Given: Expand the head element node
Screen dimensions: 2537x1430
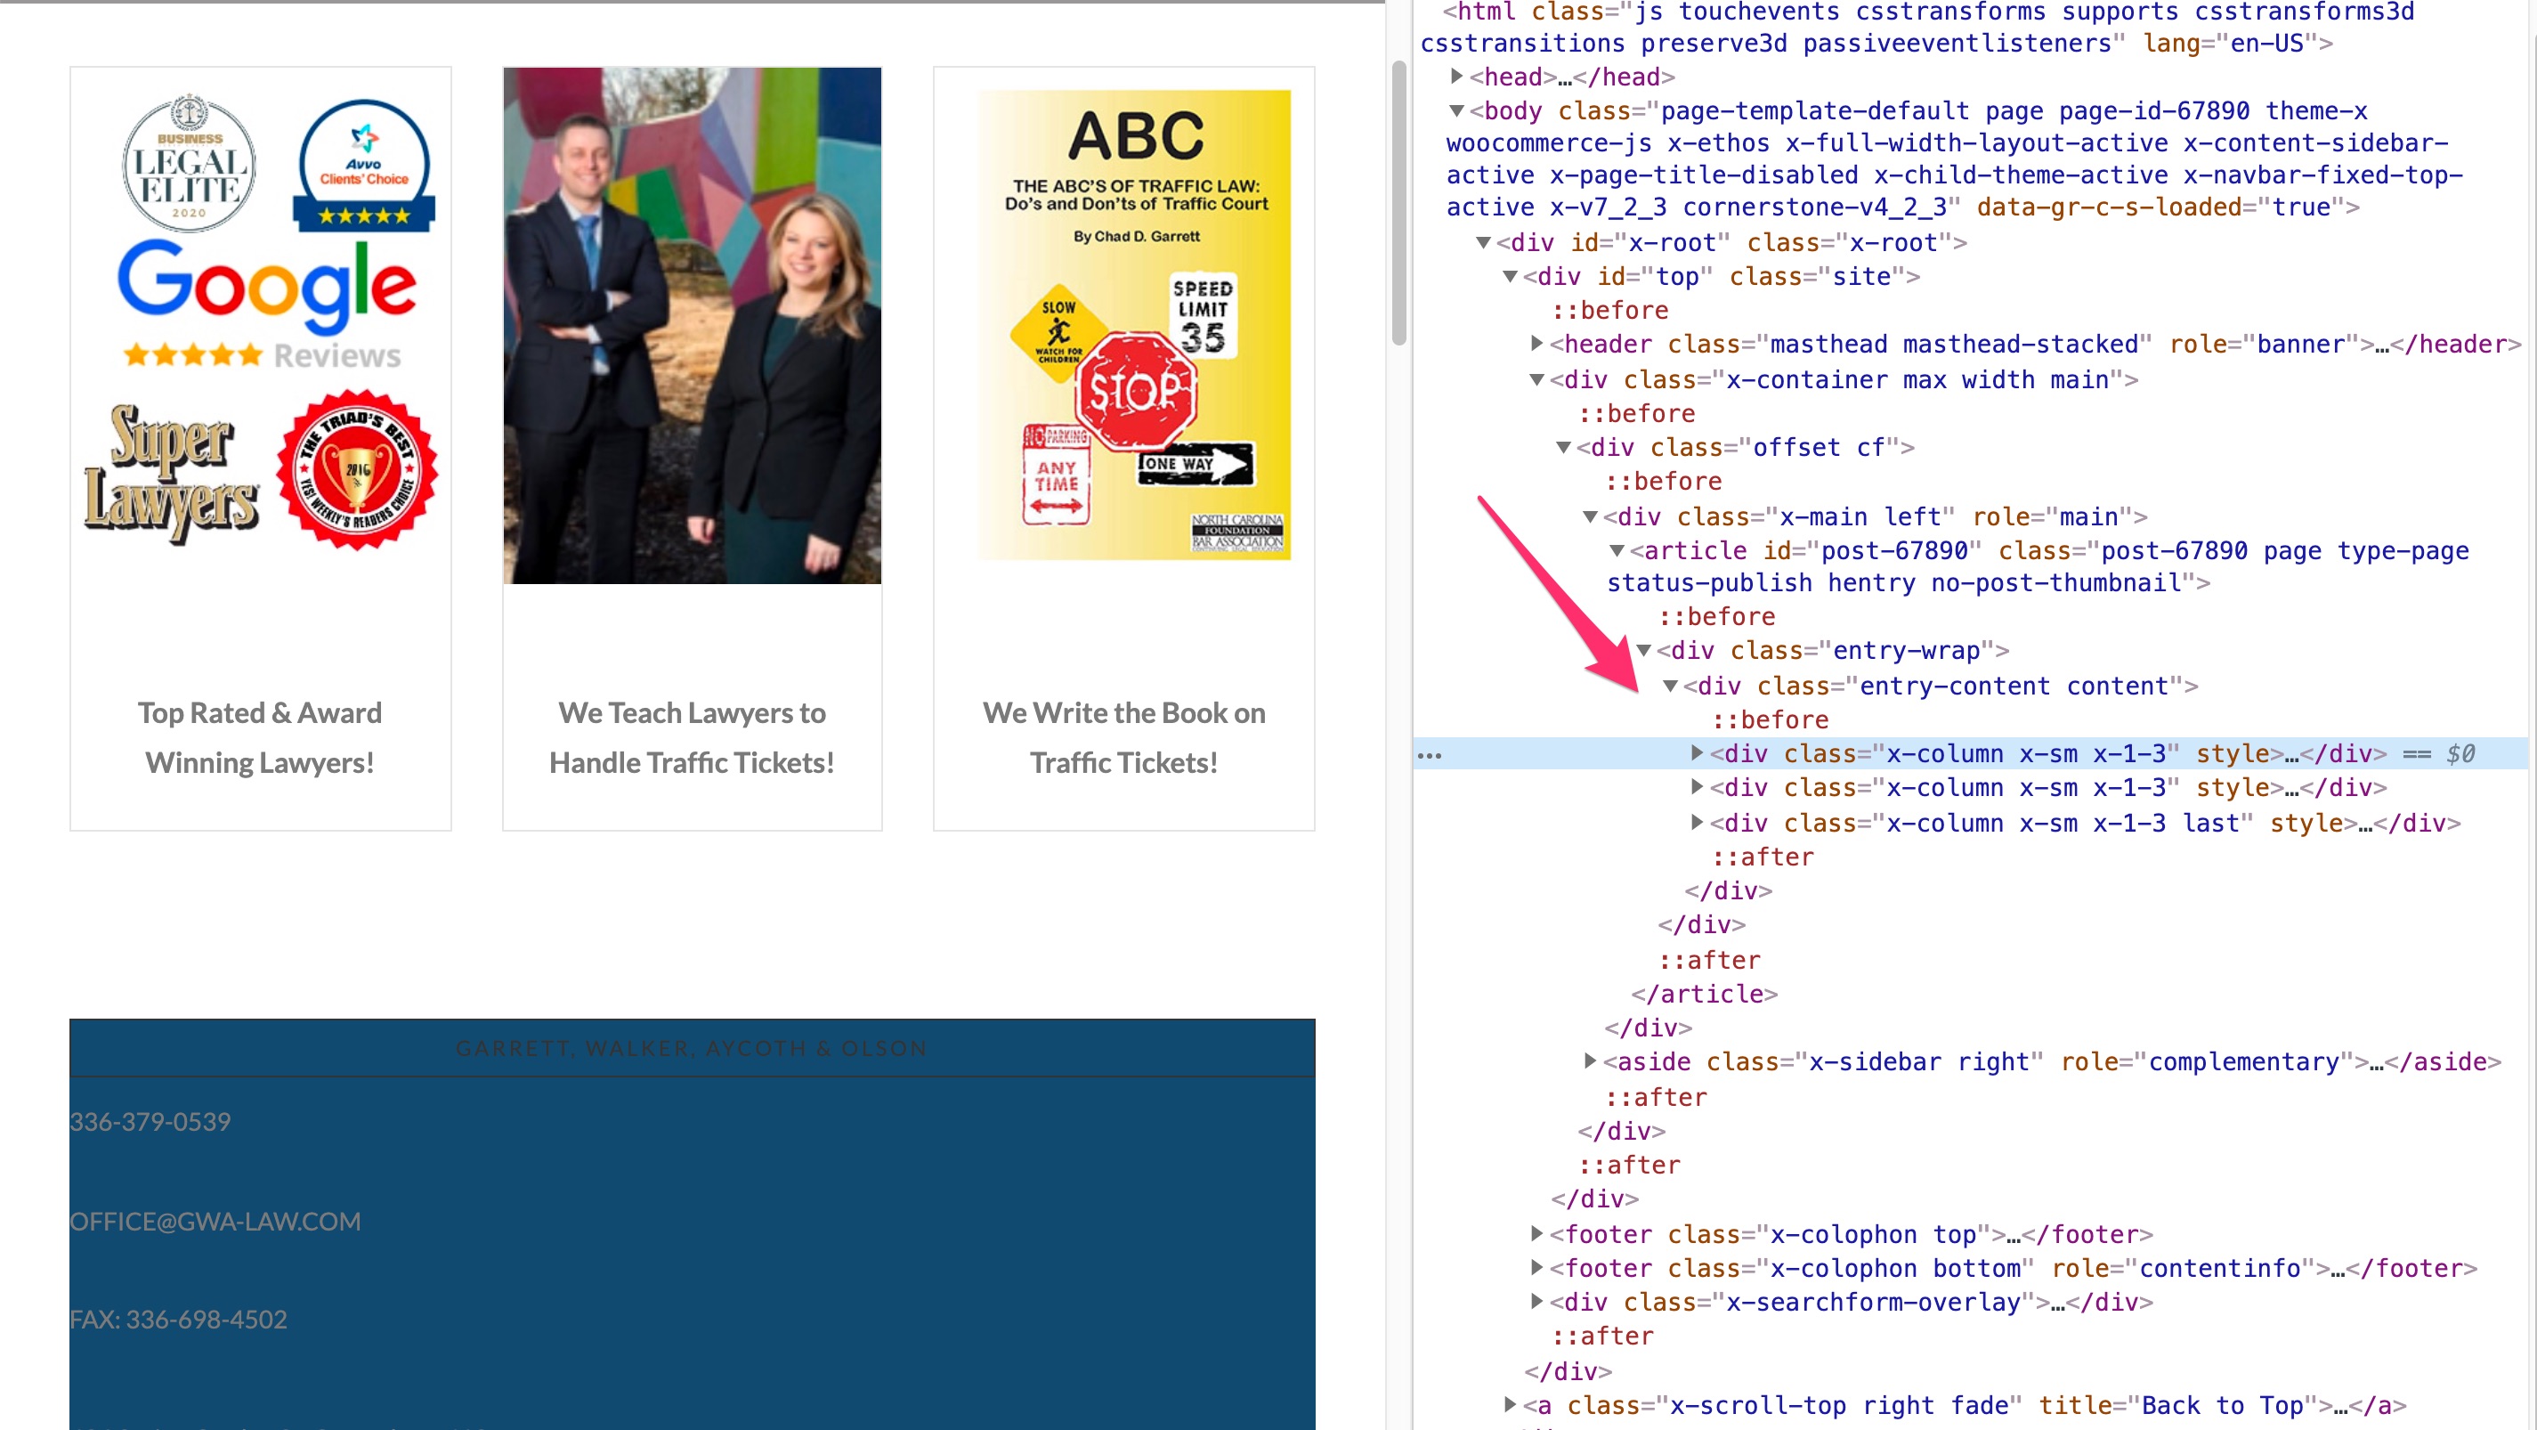Looking at the screenshot, I should (x=1456, y=76).
